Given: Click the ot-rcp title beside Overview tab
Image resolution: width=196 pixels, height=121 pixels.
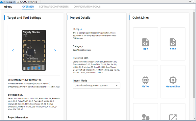Looking at the screenshot, I should coord(8,7).
